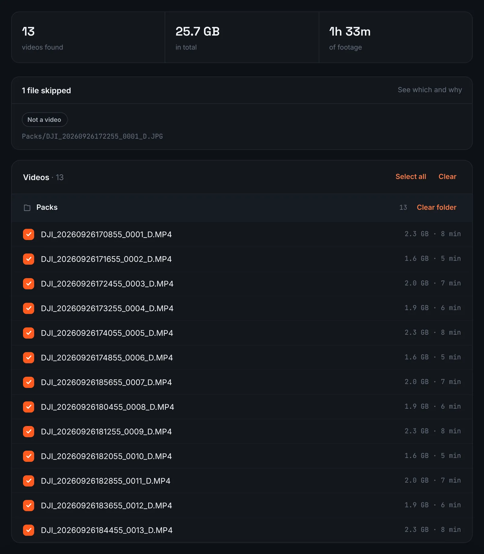Uncheck DJI_20260926174855_0006_D.MP4 checkbox

pyautogui.click(x=28, y=358)
